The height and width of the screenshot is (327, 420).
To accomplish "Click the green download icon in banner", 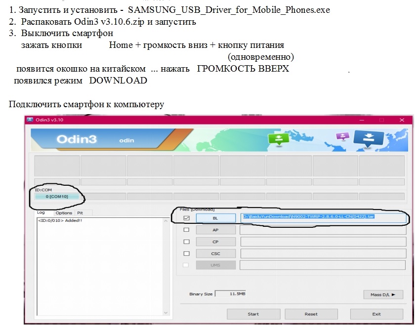I will (x=279, y=139).
